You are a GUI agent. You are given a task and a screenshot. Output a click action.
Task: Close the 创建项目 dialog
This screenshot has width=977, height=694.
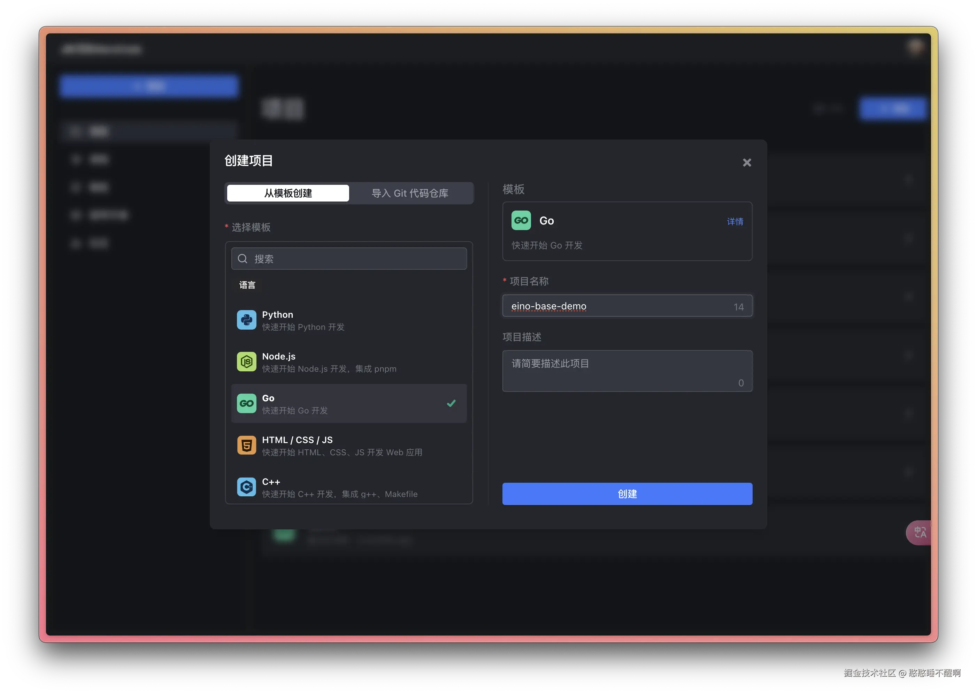tap(747, 163)
